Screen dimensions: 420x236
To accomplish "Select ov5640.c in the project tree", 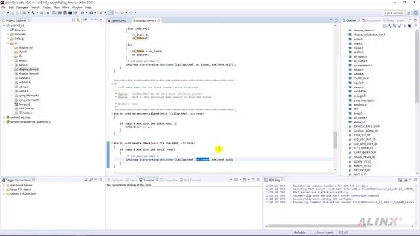I will click(x=24, y=78).
